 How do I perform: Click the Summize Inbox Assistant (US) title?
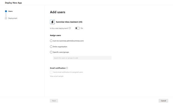tap(69, 22)
